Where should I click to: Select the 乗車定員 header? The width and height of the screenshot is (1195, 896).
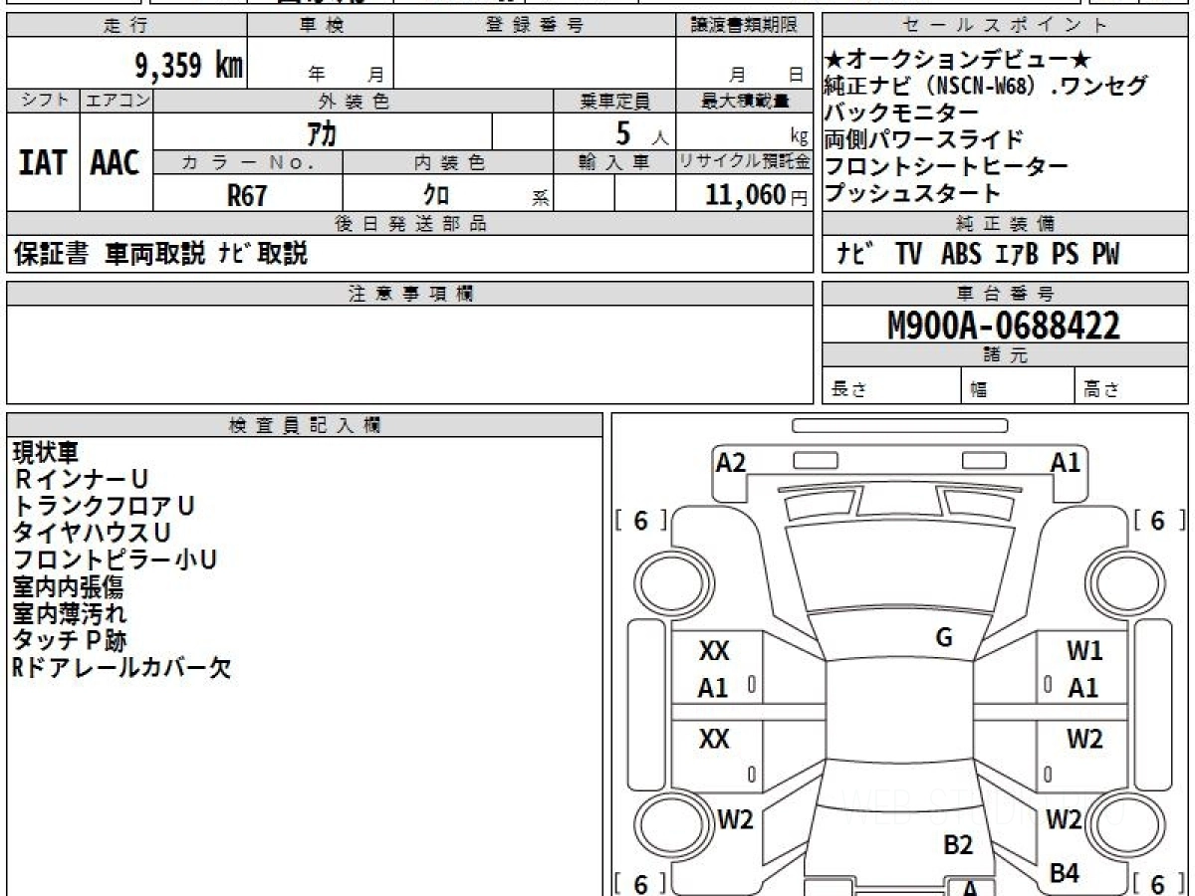[x=614, y=101]
